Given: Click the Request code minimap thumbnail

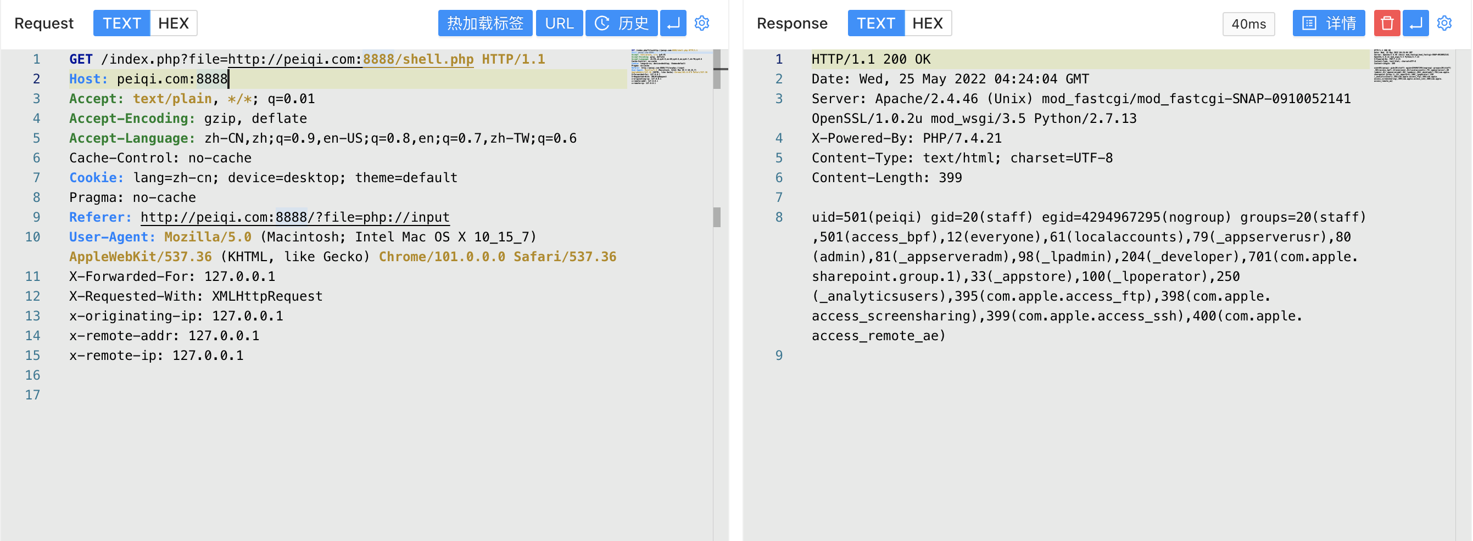Looking at the screenshot, I should [670, 67].
